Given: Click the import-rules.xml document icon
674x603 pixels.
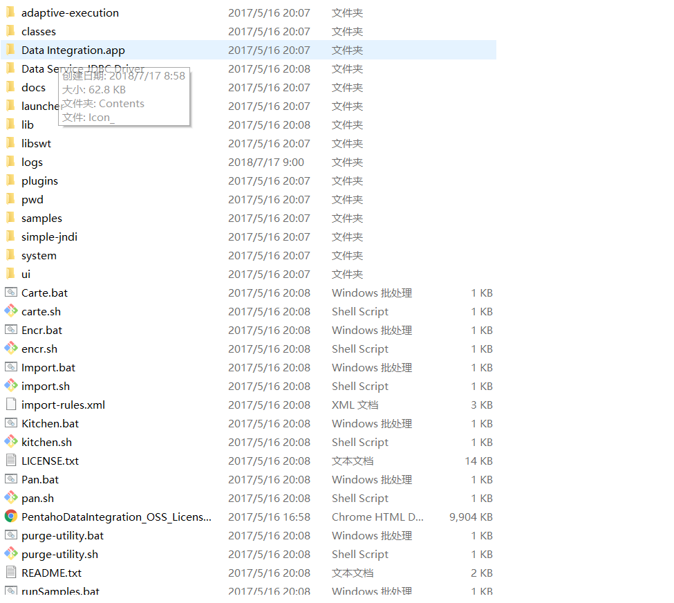Looking at the screenshot, I should point(11,405).
